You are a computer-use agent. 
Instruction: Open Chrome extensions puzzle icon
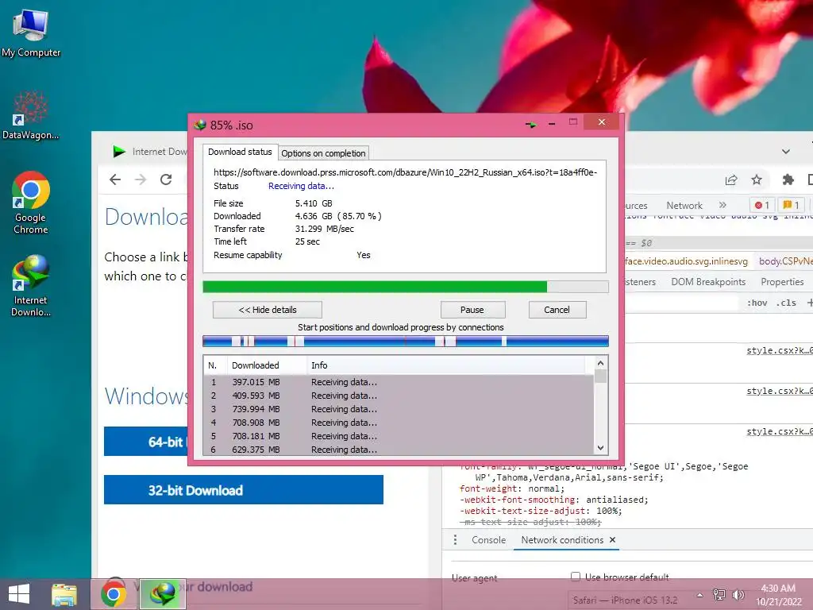[x=788, y=180]
